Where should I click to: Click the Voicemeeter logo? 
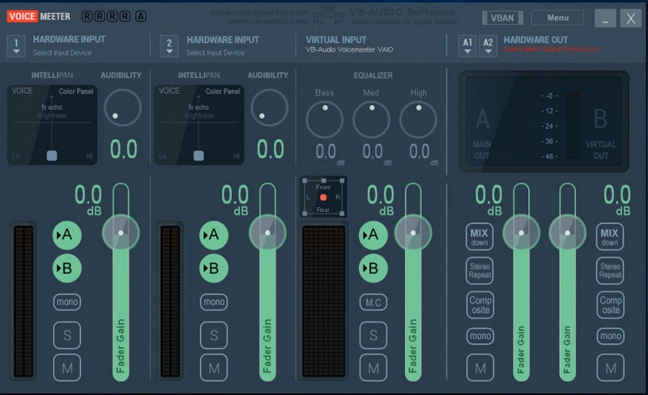pyautogui.click(x=38, y=16)
